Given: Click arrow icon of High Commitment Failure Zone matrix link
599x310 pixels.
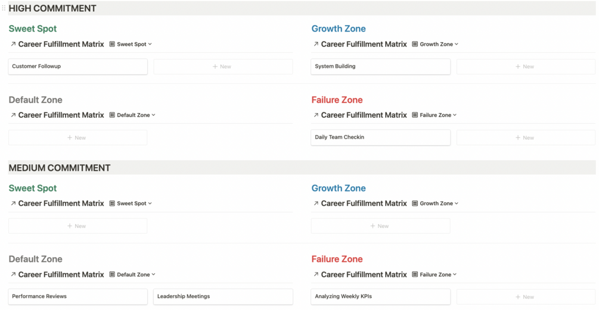Looking at the screenshot, I should pos(316,115).
